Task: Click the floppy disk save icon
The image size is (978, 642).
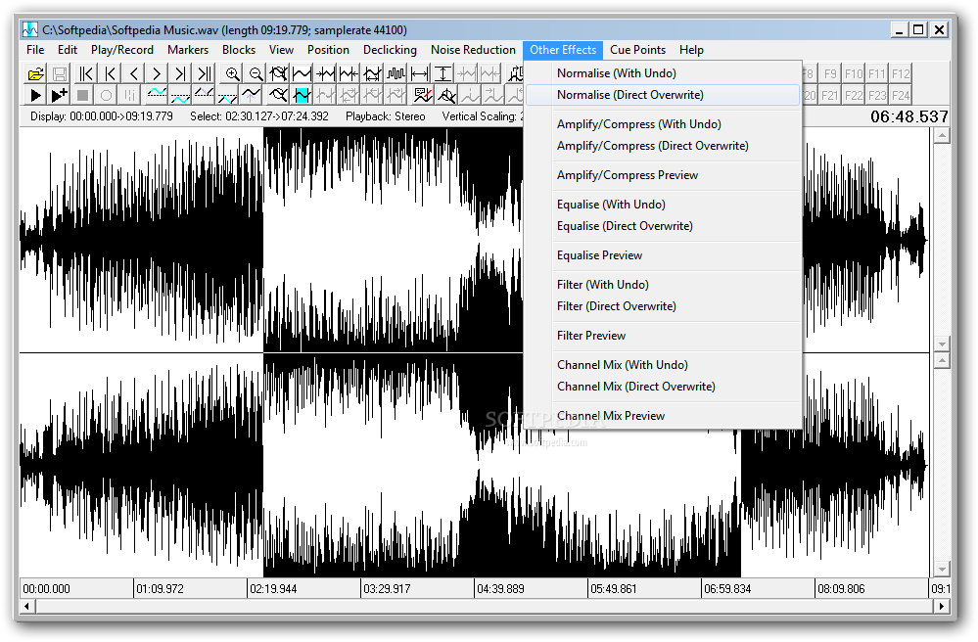Action: (60, 74)
